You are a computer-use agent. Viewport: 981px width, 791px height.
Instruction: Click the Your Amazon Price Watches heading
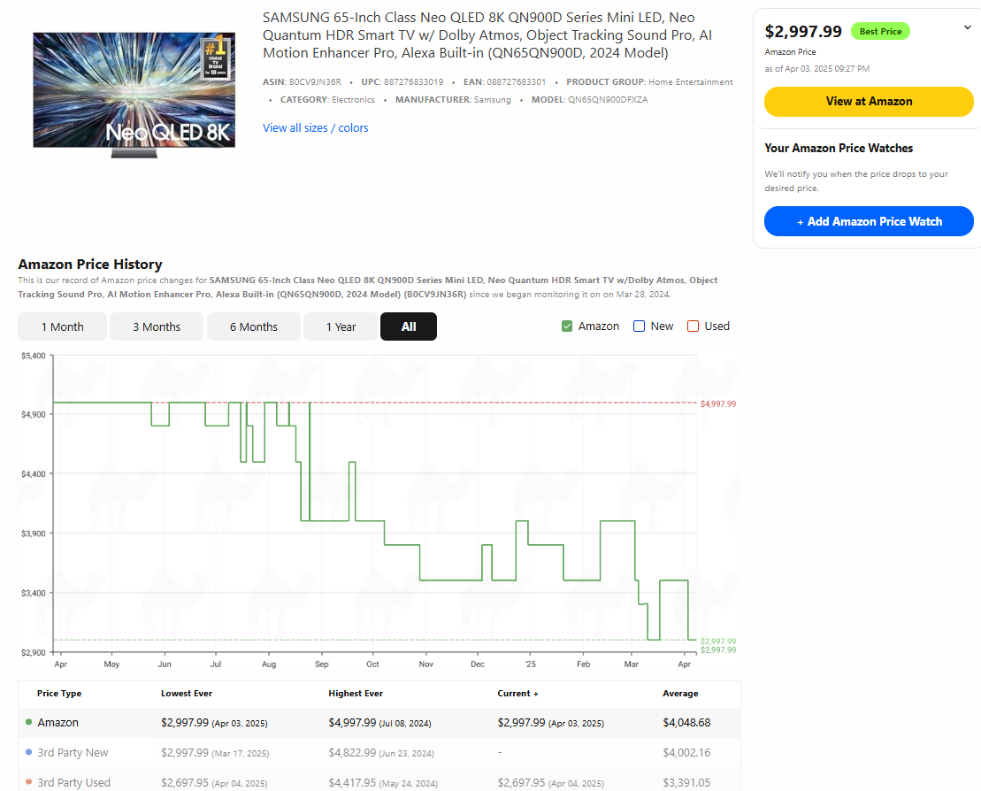point(839,149)
